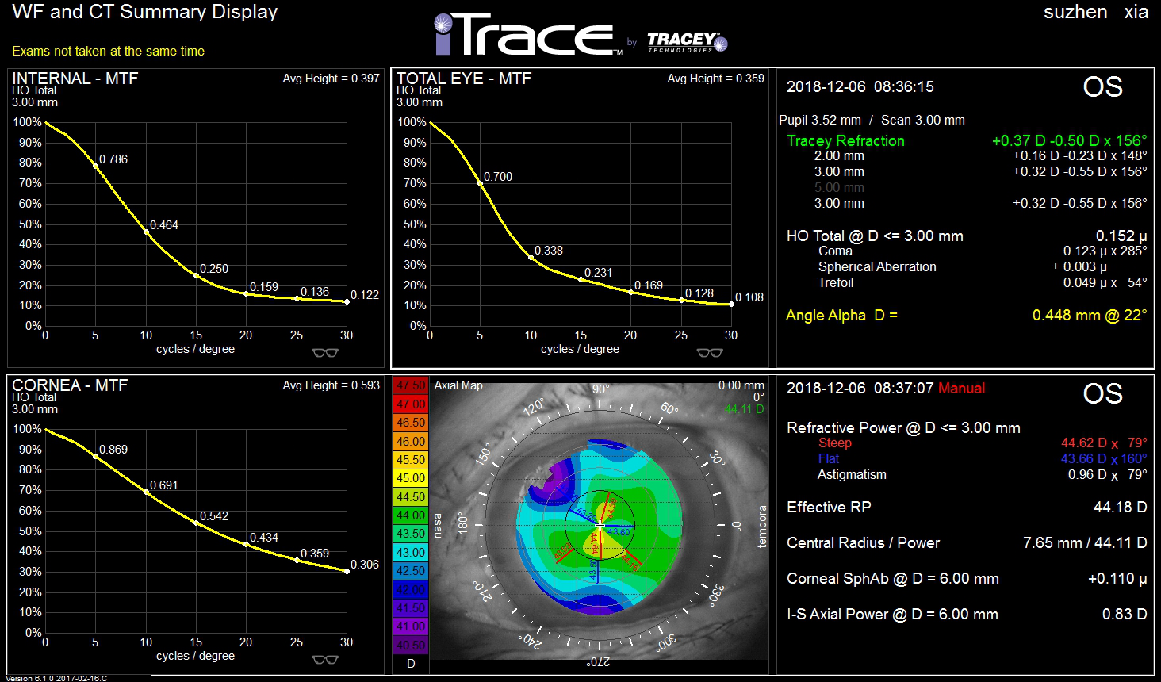Viewport: 1161px width, 682px height.
Task: Click the D unit label below the color scale
Action: [411, 664]
